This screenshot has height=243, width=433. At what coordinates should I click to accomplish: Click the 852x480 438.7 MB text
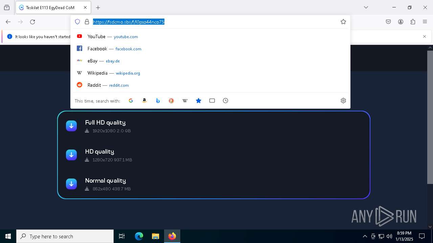click(x=112, y=189)
